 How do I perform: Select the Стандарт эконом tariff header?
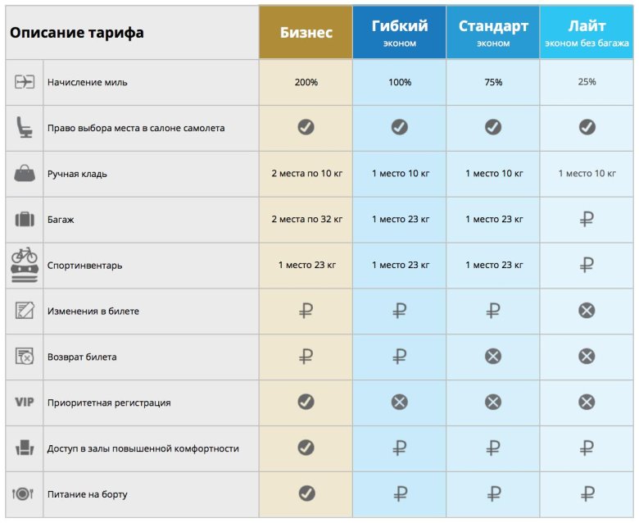pos(492,33)
